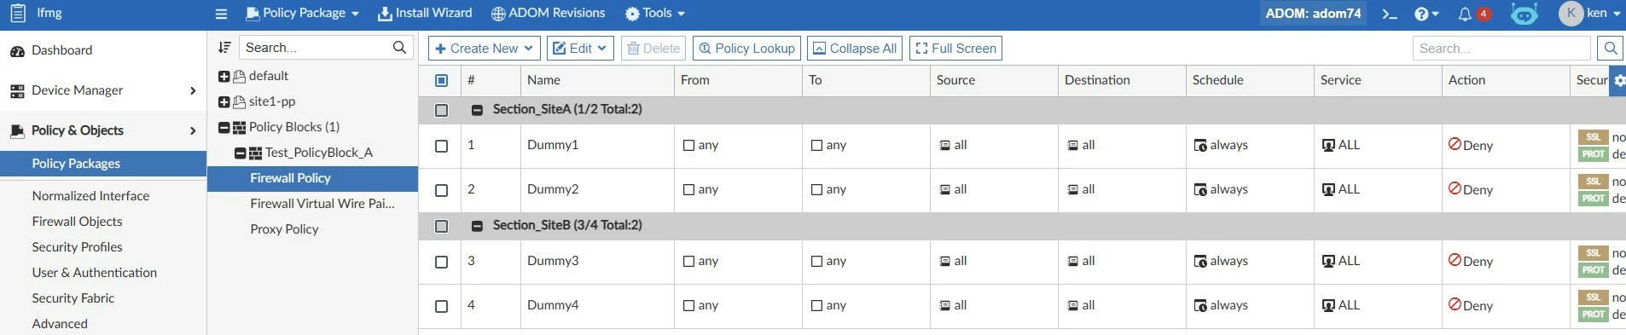
Task: Click the source all icon in the Dummy2 row
Action: coord(944,190)
